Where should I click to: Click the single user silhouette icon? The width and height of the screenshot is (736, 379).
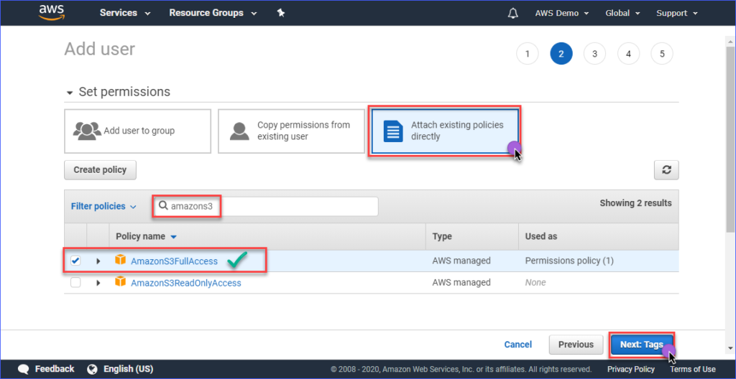point(239,131)
